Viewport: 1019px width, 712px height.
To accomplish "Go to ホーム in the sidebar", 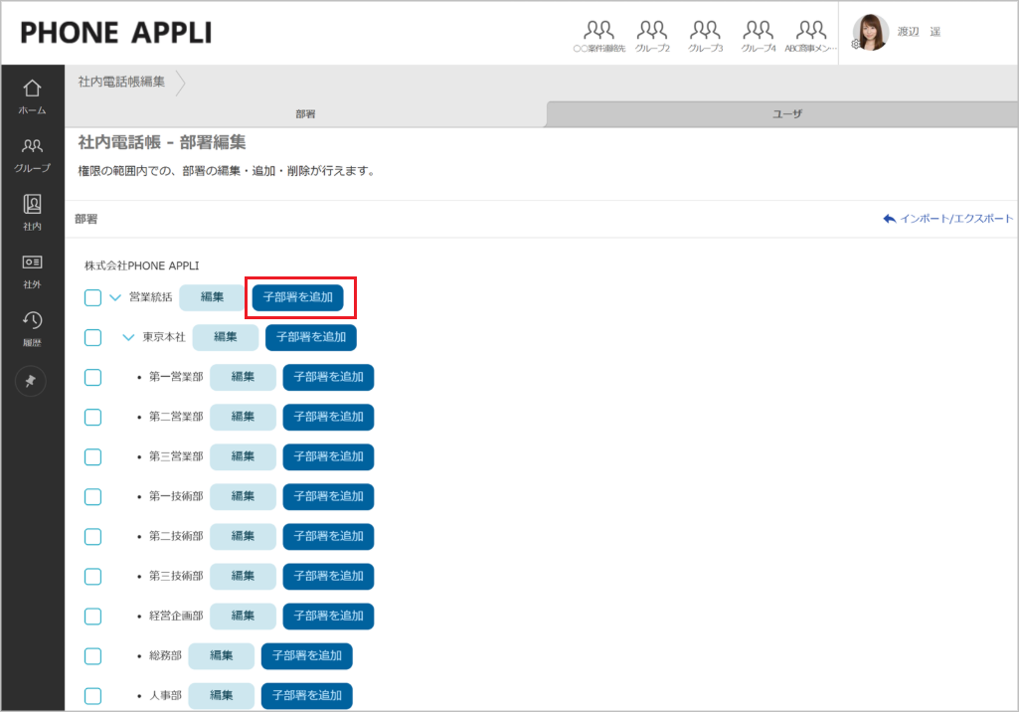I will (x=32, y=96).
